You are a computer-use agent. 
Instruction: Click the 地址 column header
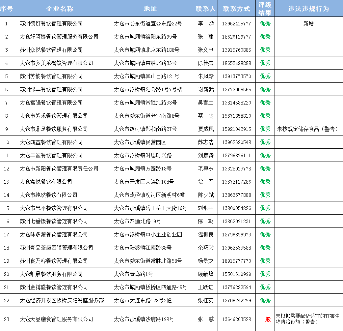point(150,9)
